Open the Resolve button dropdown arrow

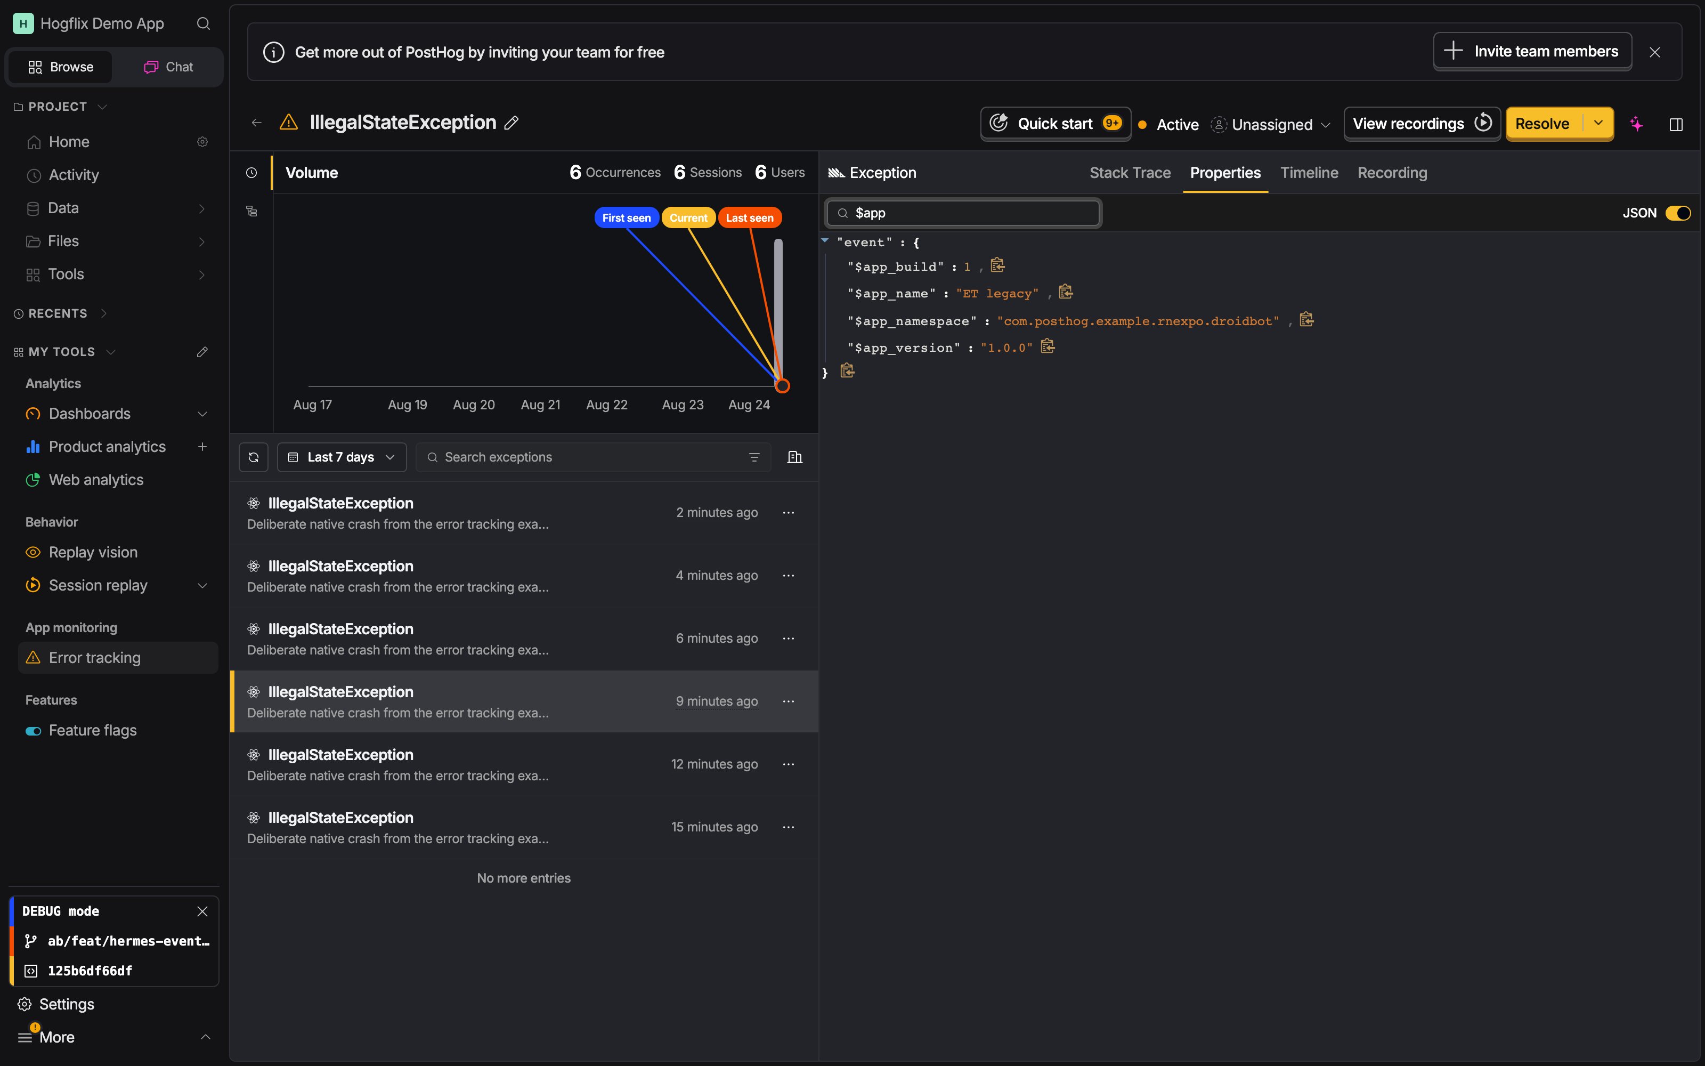(1598, 123)
